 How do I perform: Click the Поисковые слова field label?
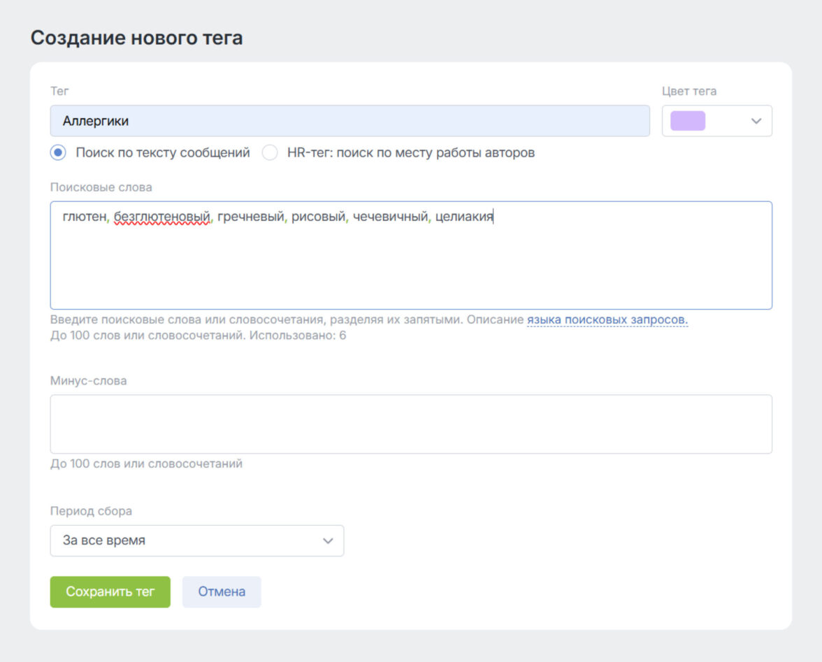[x=101, y=187]
